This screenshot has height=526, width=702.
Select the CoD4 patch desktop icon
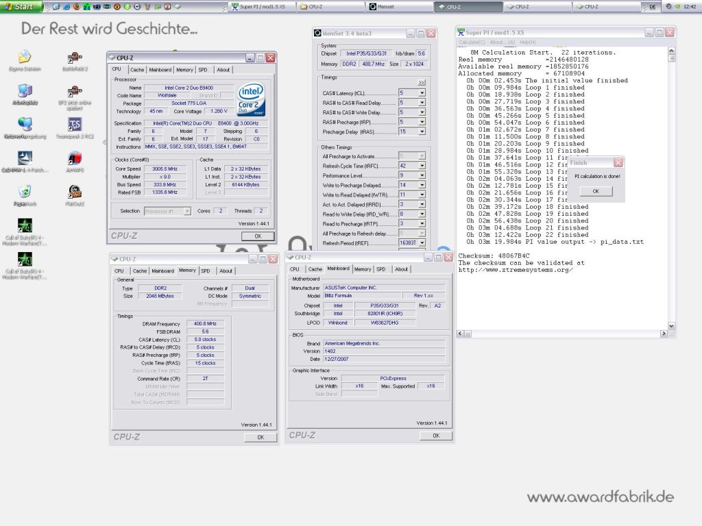tap(25, 158)
